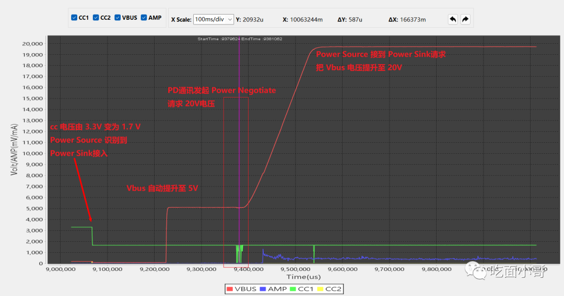Click the 9,000,000 X-axis tick label
The image size is (564, 296).
click(61, 269)
